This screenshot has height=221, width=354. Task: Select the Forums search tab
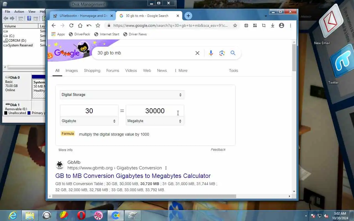[x=113, y=70]
